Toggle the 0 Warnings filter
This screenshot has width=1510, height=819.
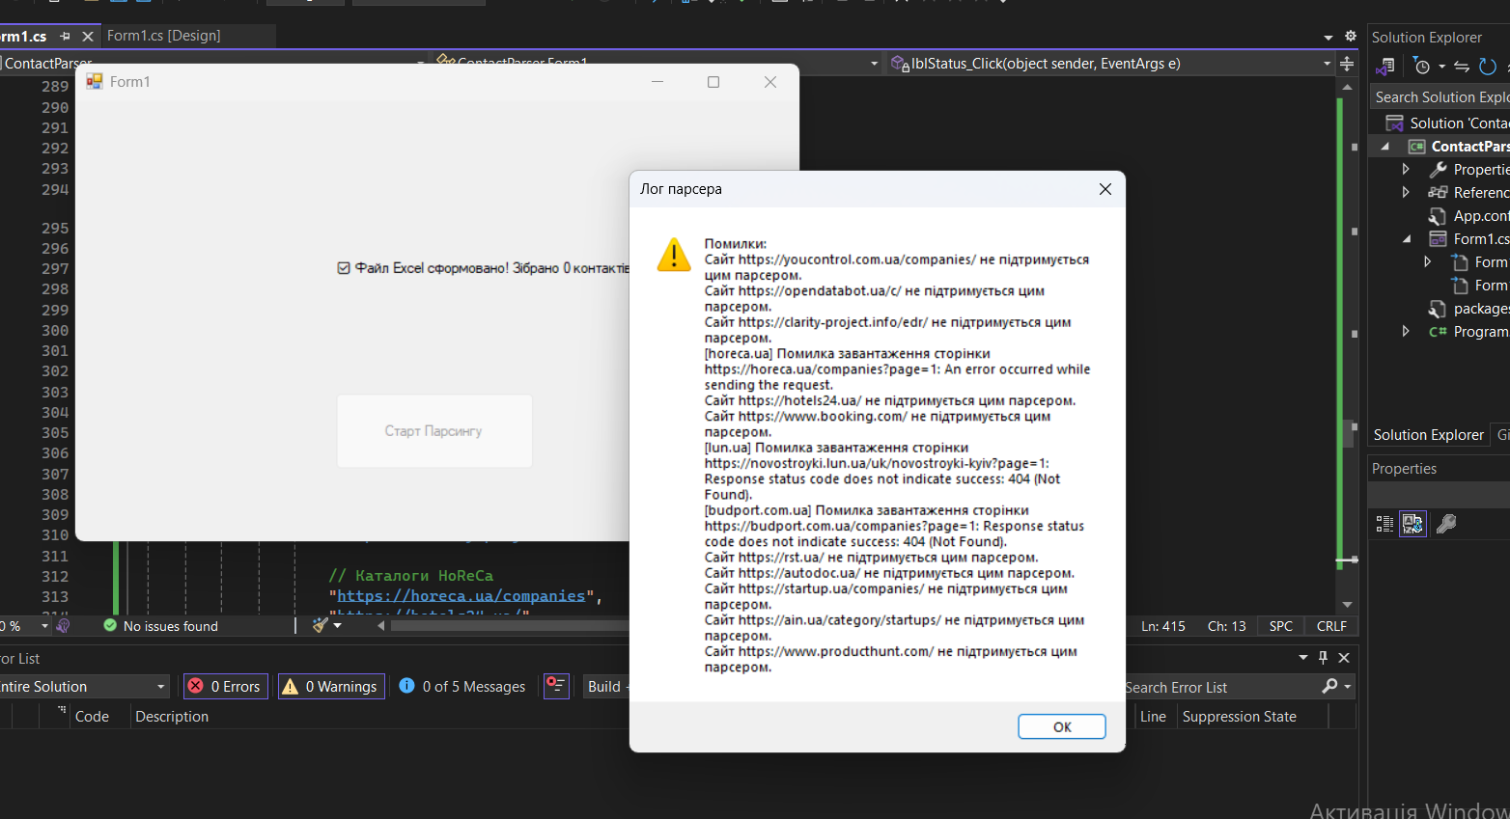click(331, 687)
